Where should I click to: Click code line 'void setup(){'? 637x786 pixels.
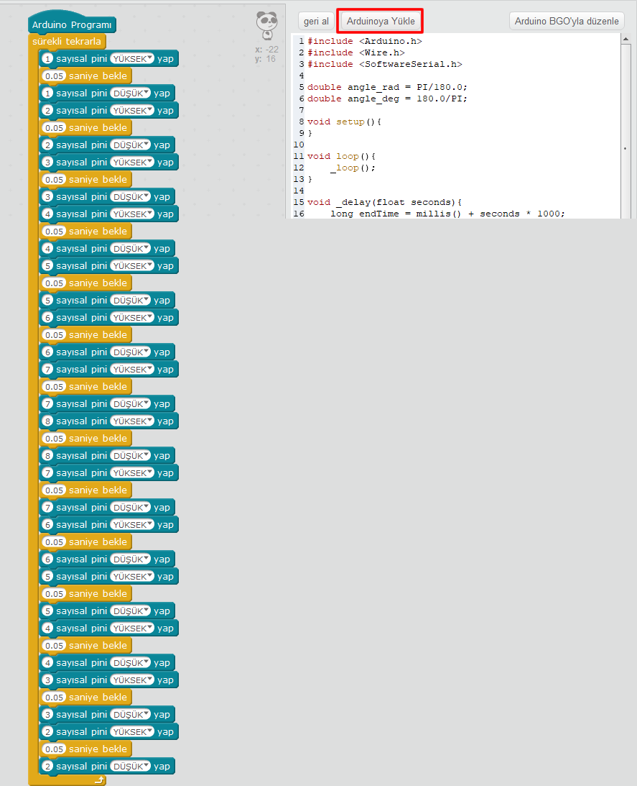coord(344,122)
